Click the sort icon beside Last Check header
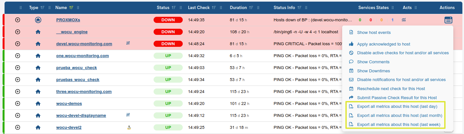Viewport: 464px width, 134px height. point(214,8)
